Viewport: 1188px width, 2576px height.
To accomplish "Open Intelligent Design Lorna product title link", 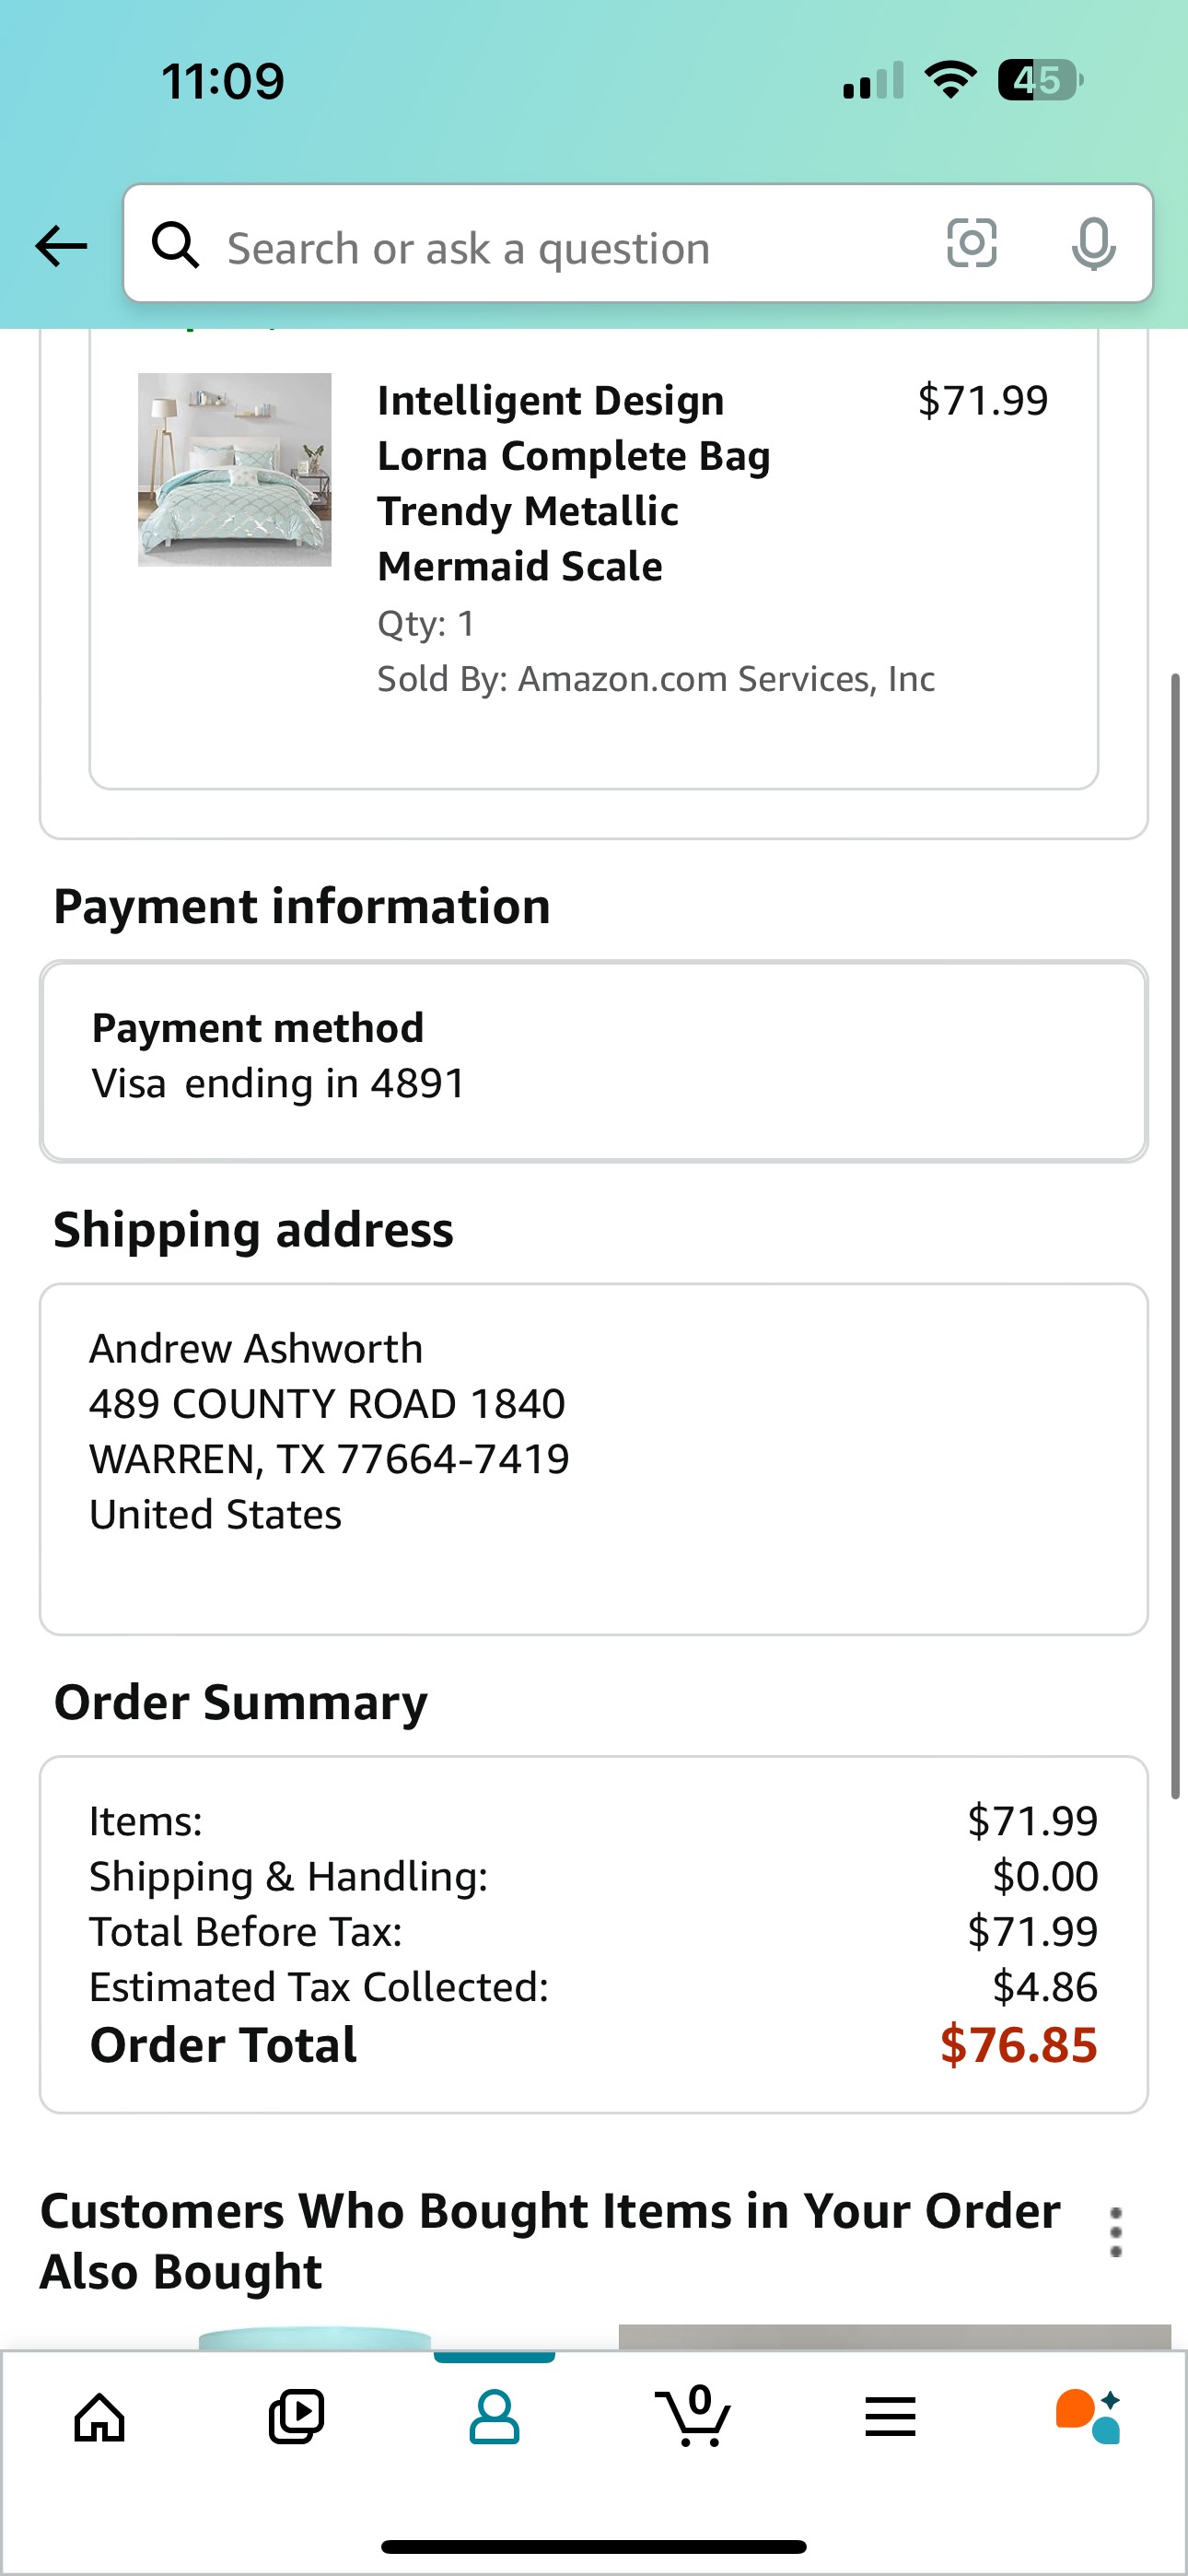I will 574,483.
